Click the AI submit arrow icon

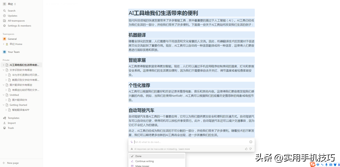click(250, 142)
